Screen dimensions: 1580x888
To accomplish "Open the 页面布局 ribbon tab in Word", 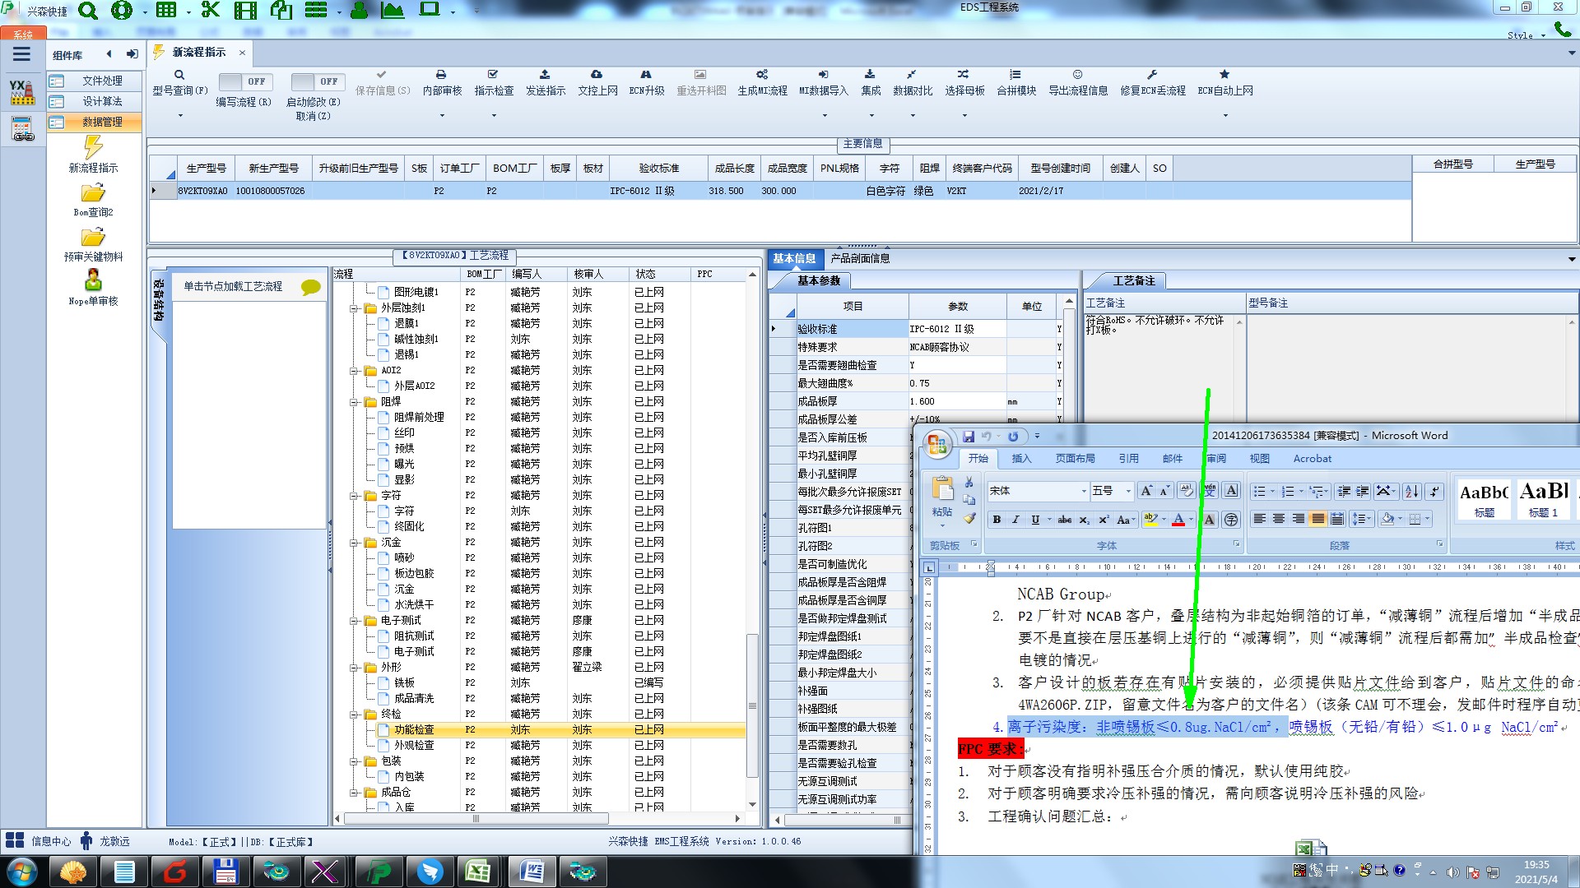I will pos(1075,459).
